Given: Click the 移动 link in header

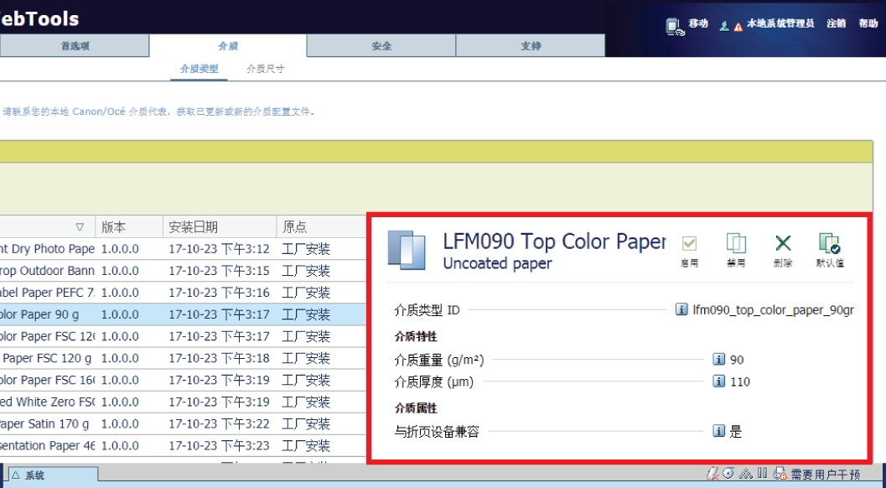Looking at the screenshot, I should coord(698,23).
